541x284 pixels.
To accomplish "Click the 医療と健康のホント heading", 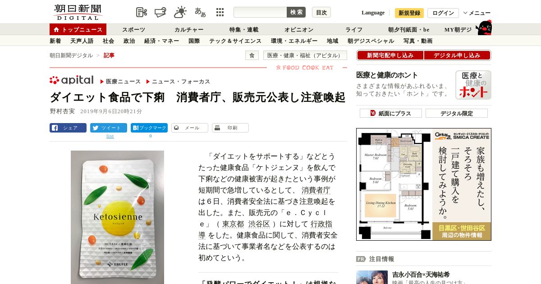I will [x=387, y=75].
